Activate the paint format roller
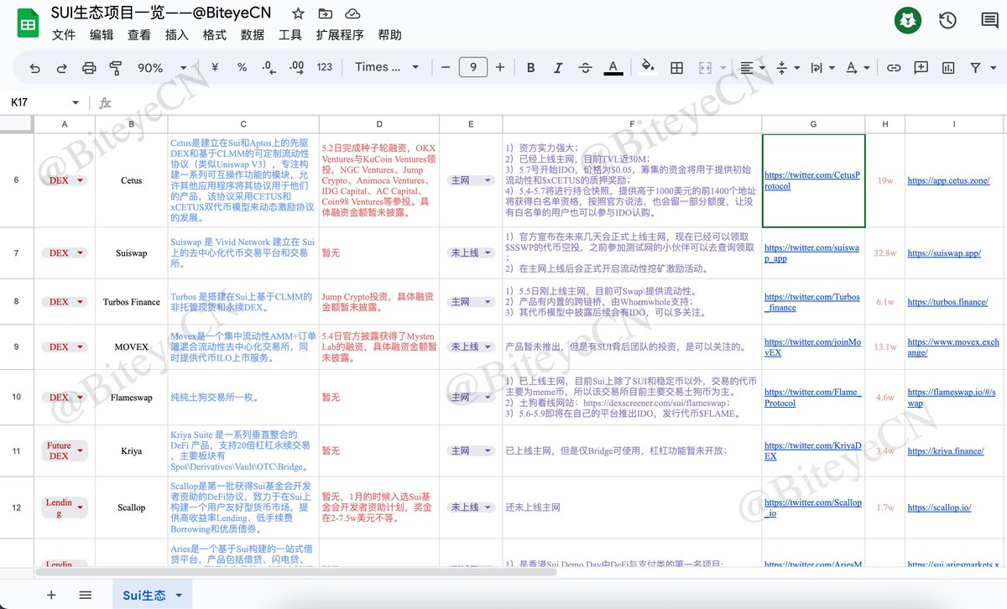The image size is (1007, 609). (116, 68)
